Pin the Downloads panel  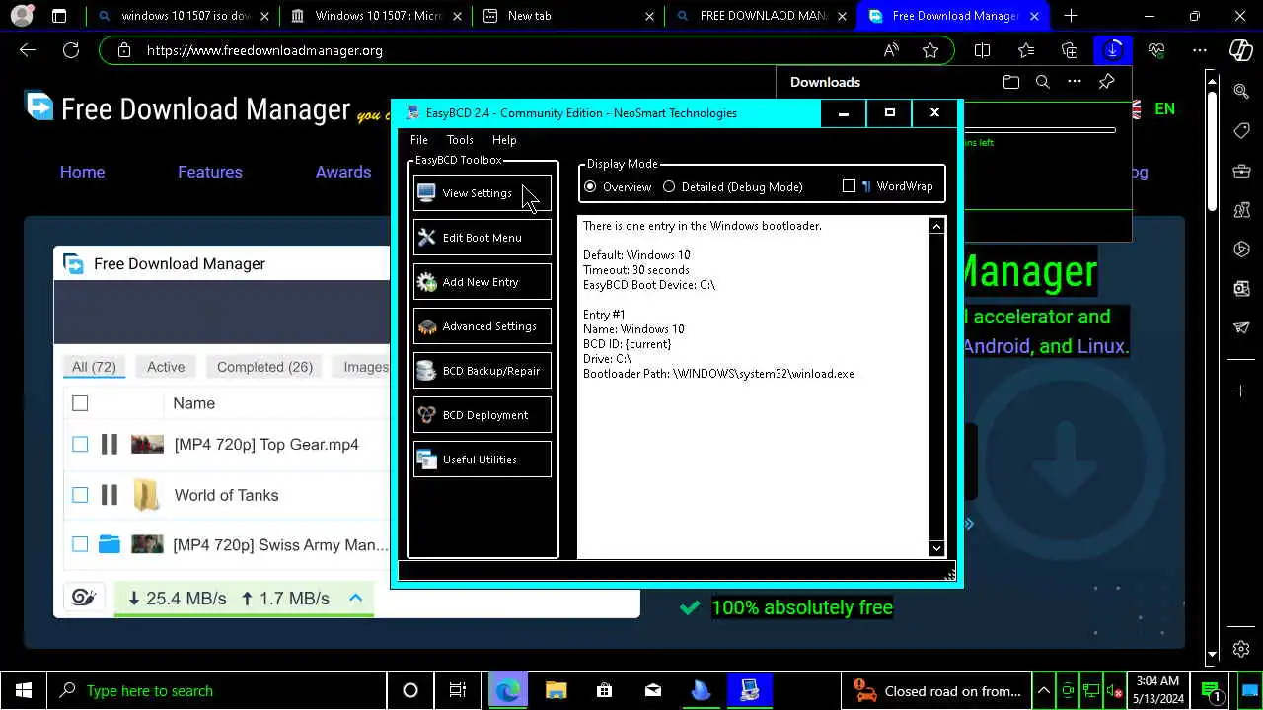click(x=1106, y=82)
